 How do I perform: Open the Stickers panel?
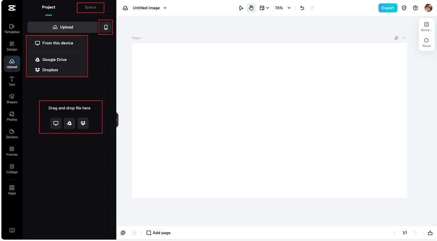pyautogui.click(x=12, y=134)
